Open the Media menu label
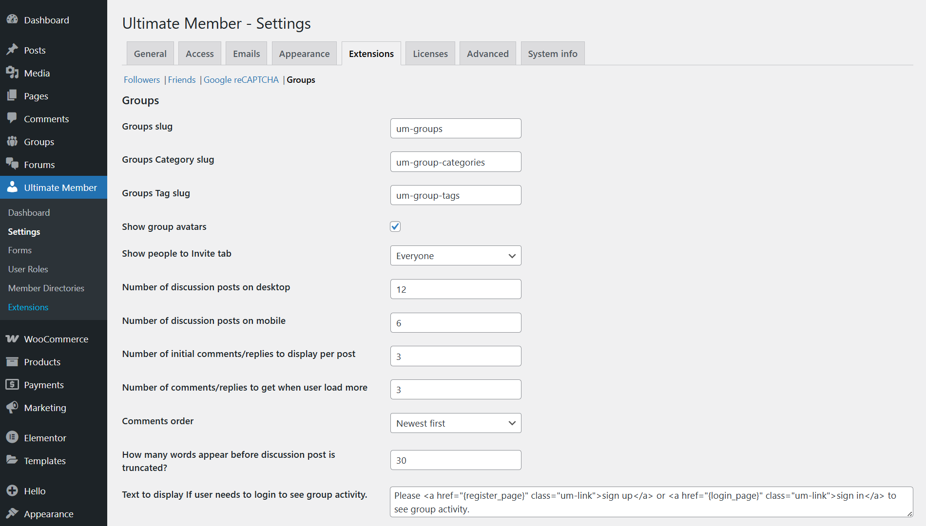The height and width of the screenshot is (526, 926). (x=37, y=73)
